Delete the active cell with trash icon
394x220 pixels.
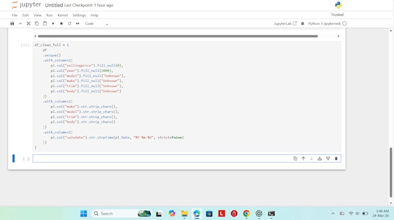pyautogui.click(x=336, y=159)
